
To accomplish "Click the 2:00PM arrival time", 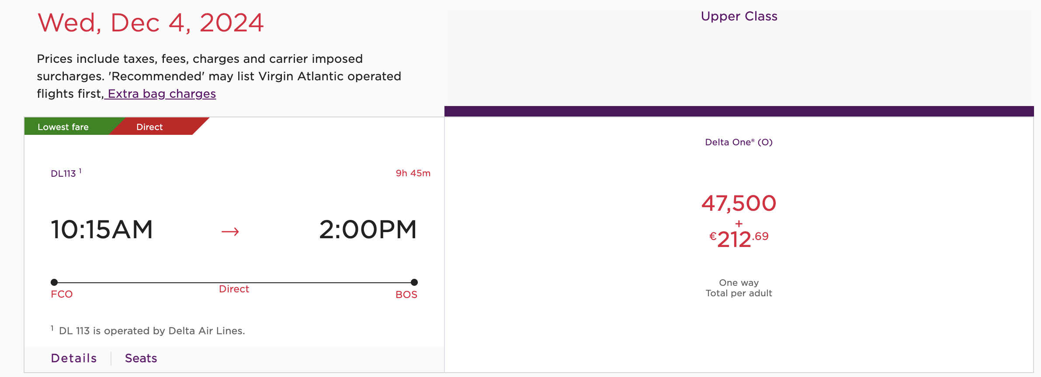I will pos(368,230).
